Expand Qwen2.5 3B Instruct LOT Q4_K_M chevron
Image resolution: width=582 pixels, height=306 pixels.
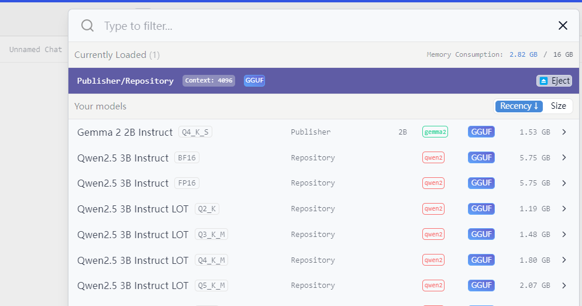click(564, 260)
